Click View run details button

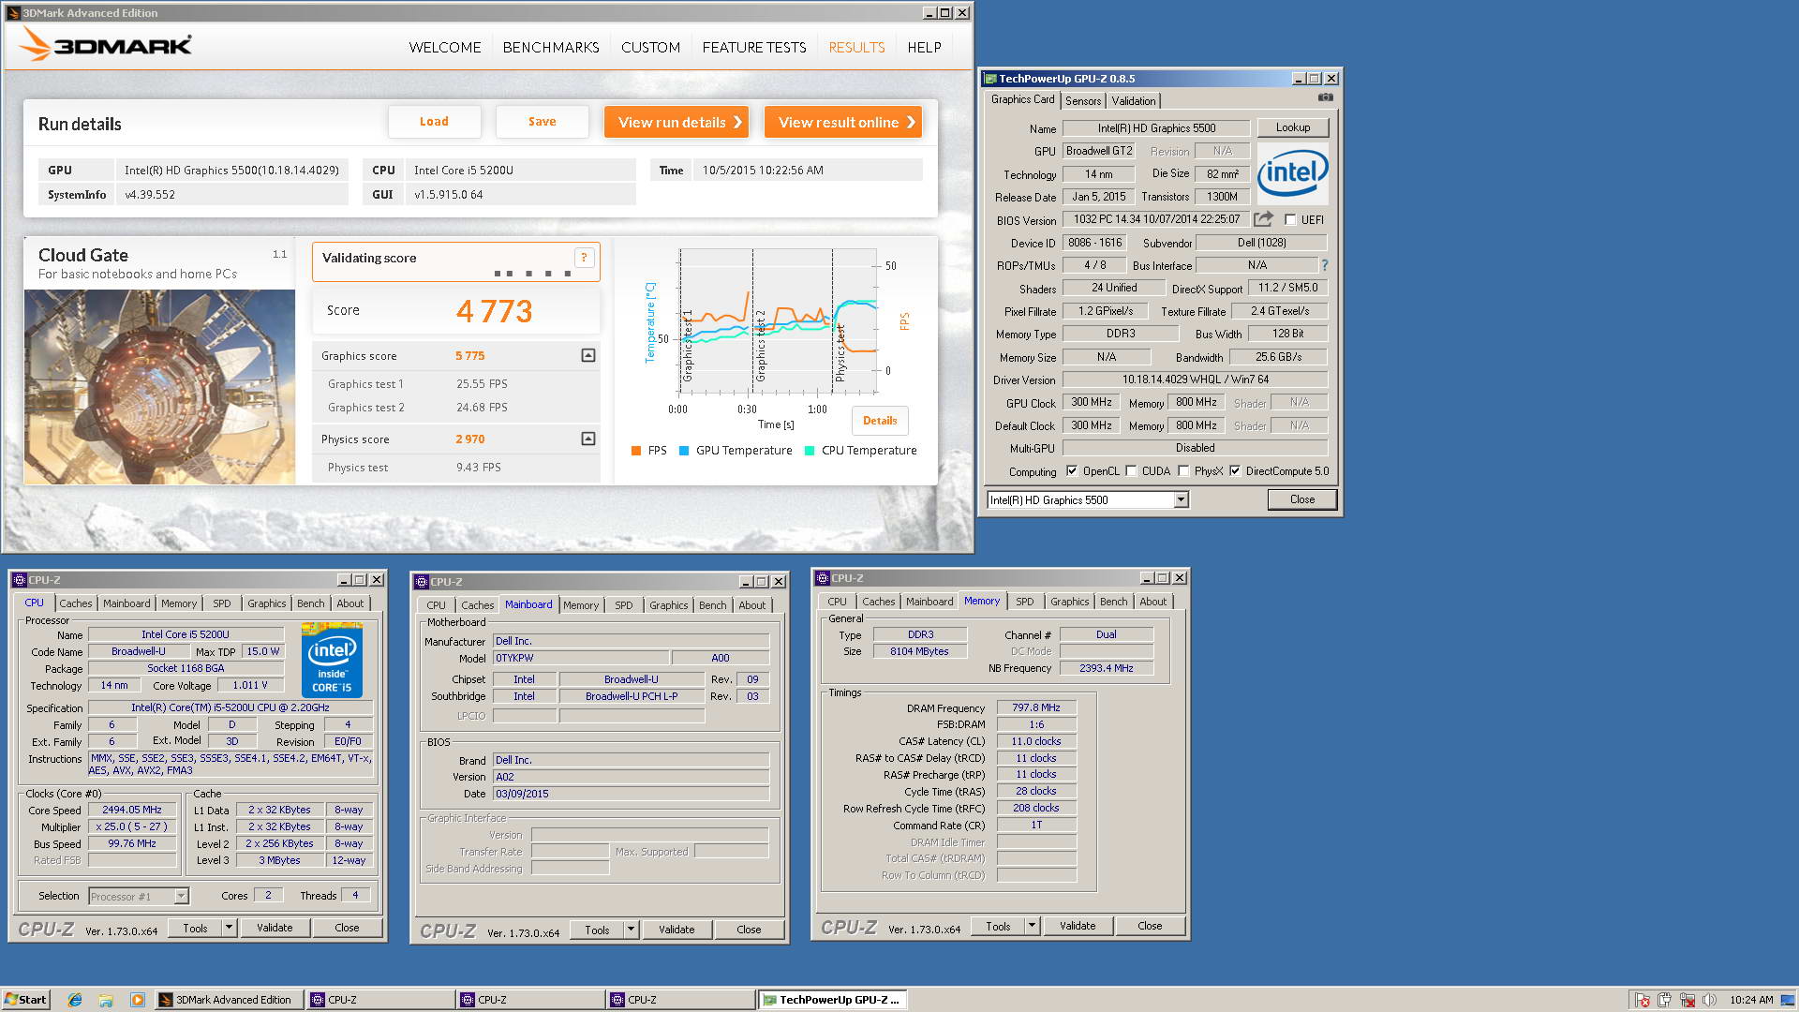click(x=676, y=122)
